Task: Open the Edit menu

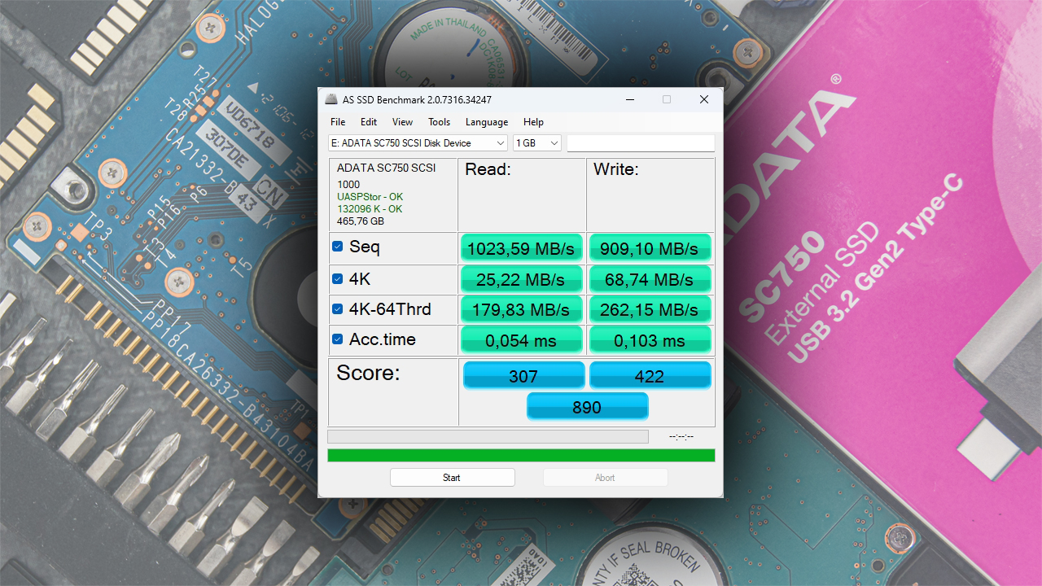Action: click(369, 122)
